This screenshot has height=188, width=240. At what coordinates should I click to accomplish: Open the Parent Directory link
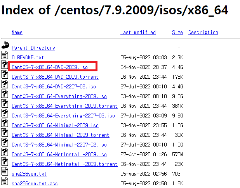33,48
